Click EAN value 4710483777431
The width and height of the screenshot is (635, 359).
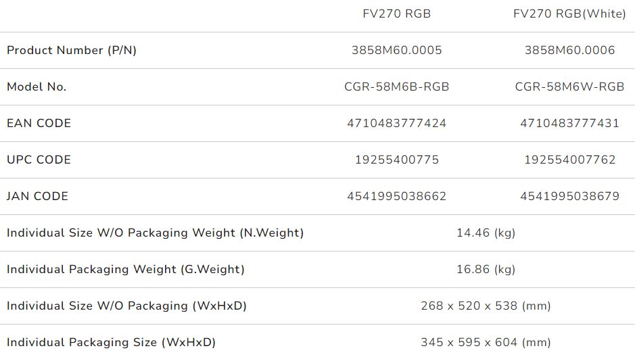pos(569,124)
